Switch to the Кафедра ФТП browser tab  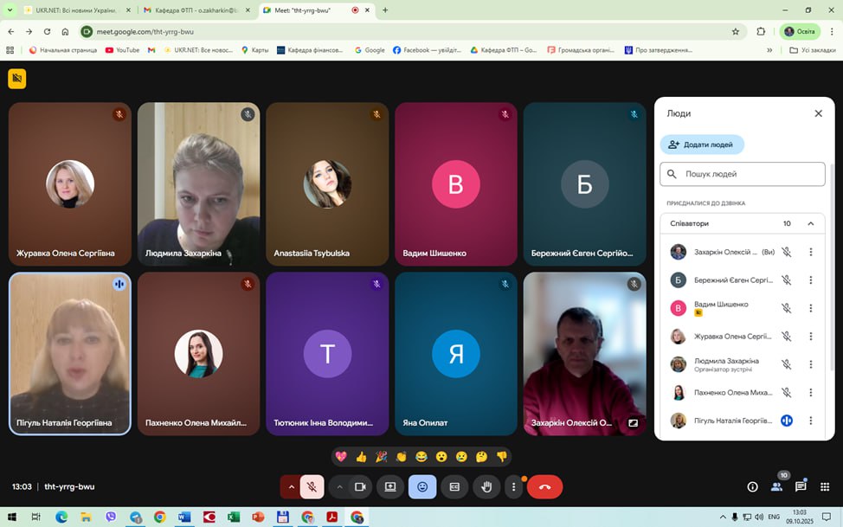pyautogui.click(x=196, y=10)
